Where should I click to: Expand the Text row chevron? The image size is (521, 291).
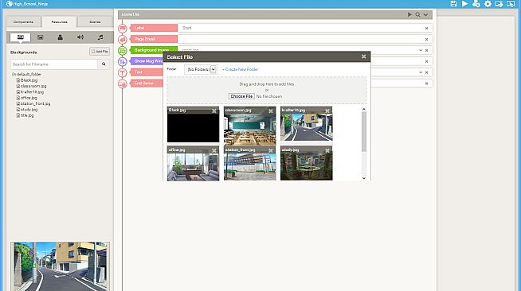point(421,72)
